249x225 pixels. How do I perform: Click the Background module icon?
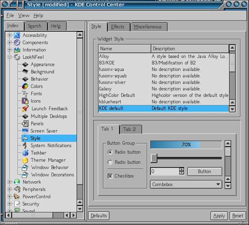coord(25,72)
